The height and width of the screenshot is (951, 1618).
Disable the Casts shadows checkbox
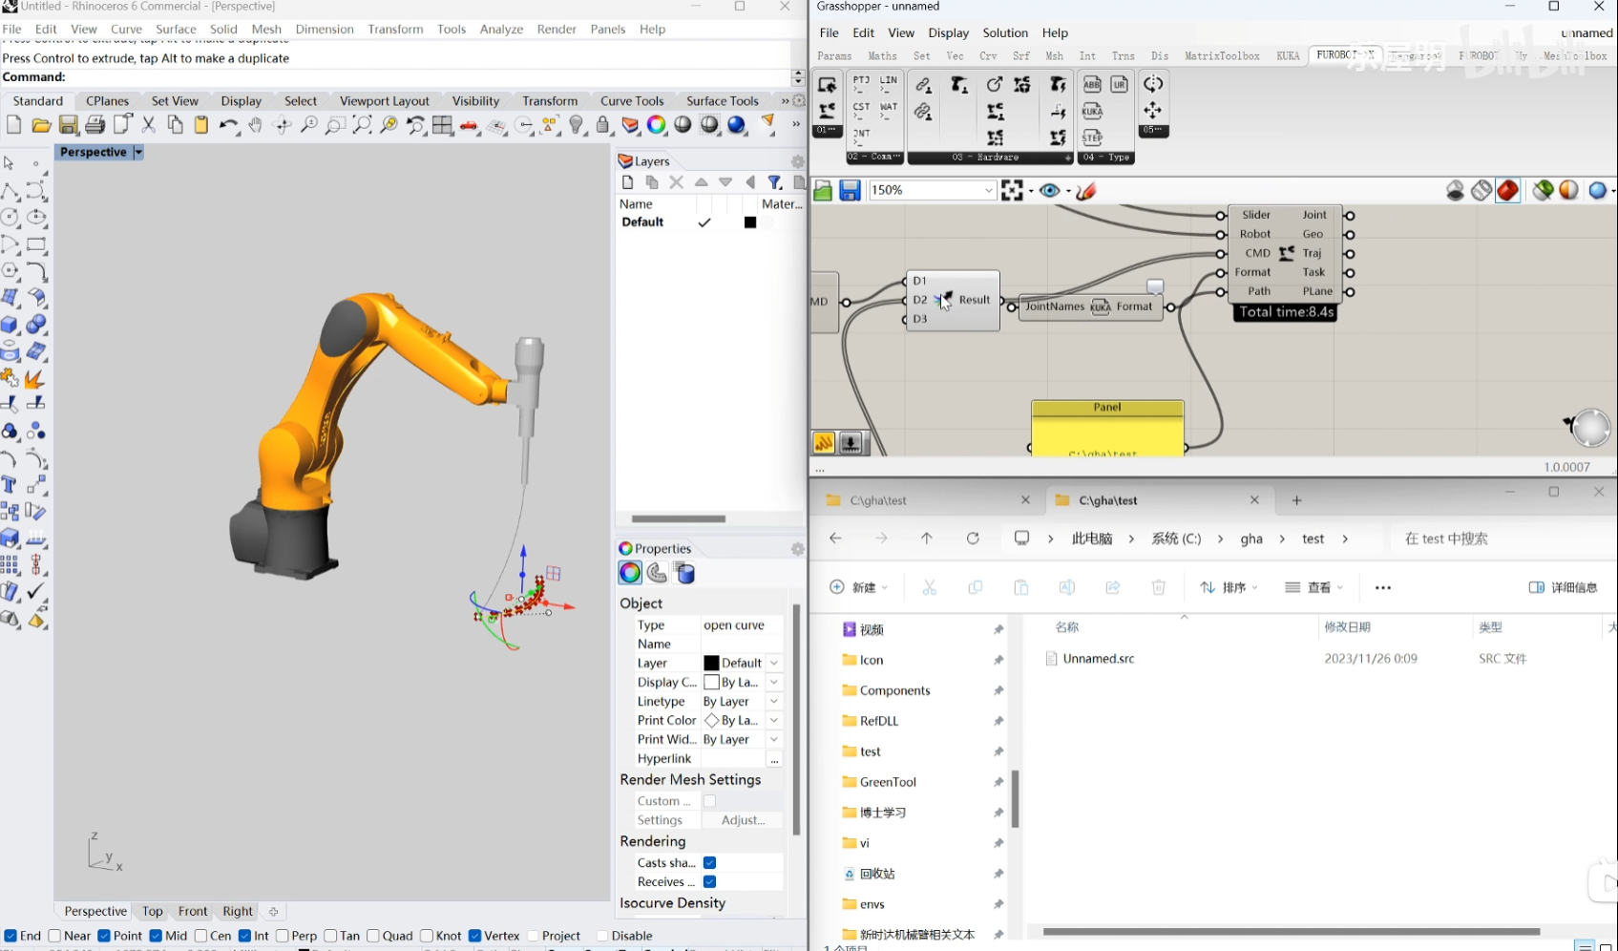710,862
